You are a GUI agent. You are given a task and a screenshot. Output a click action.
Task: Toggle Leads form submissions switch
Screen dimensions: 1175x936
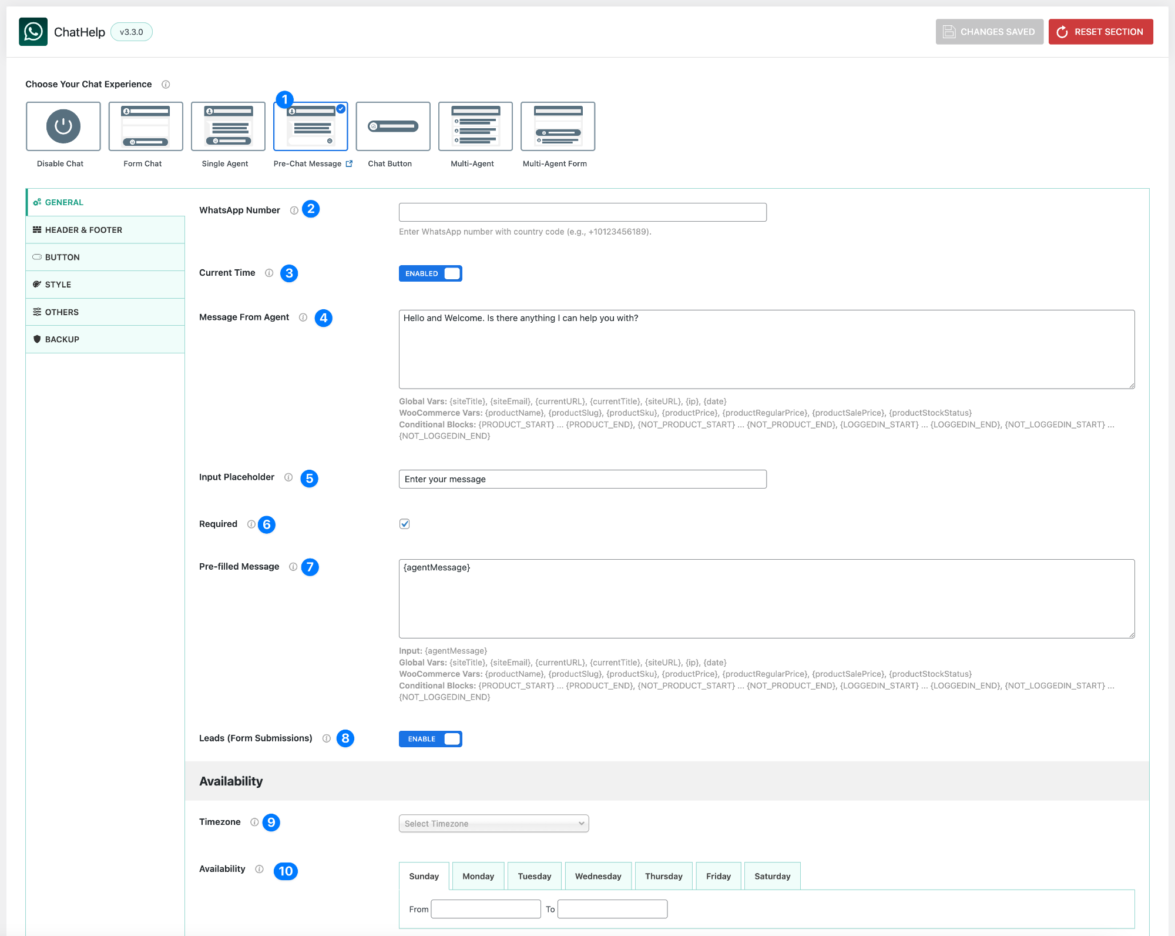[x=430, y=739]
